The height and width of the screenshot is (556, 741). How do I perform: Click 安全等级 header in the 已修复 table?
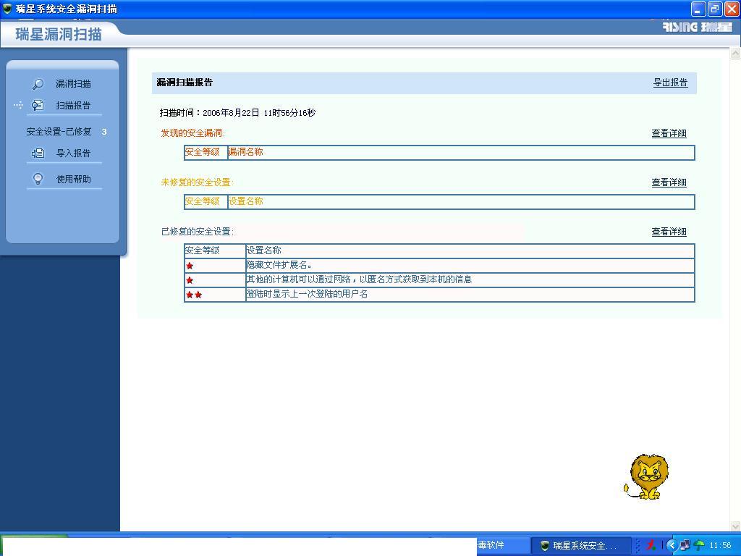pos(203,250)
